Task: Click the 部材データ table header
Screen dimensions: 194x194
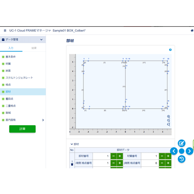Action: [x=123, y=150]
